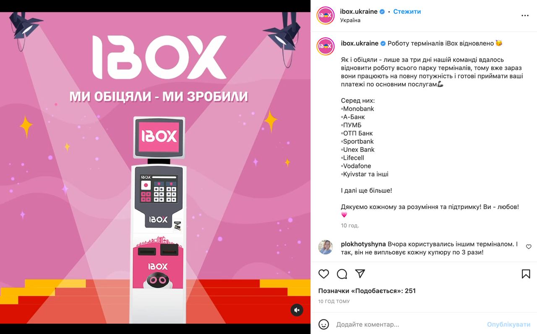Image resolution: width=537 pixels, height=334 pixels.
Task: Open more options three-dot menu
Action: [525, 16]
